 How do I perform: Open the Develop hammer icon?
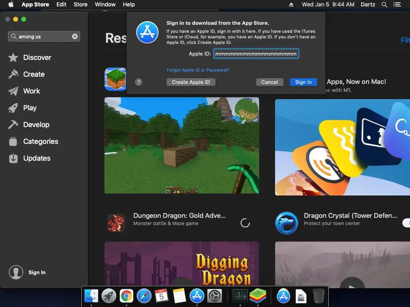[x=13, y=125]
